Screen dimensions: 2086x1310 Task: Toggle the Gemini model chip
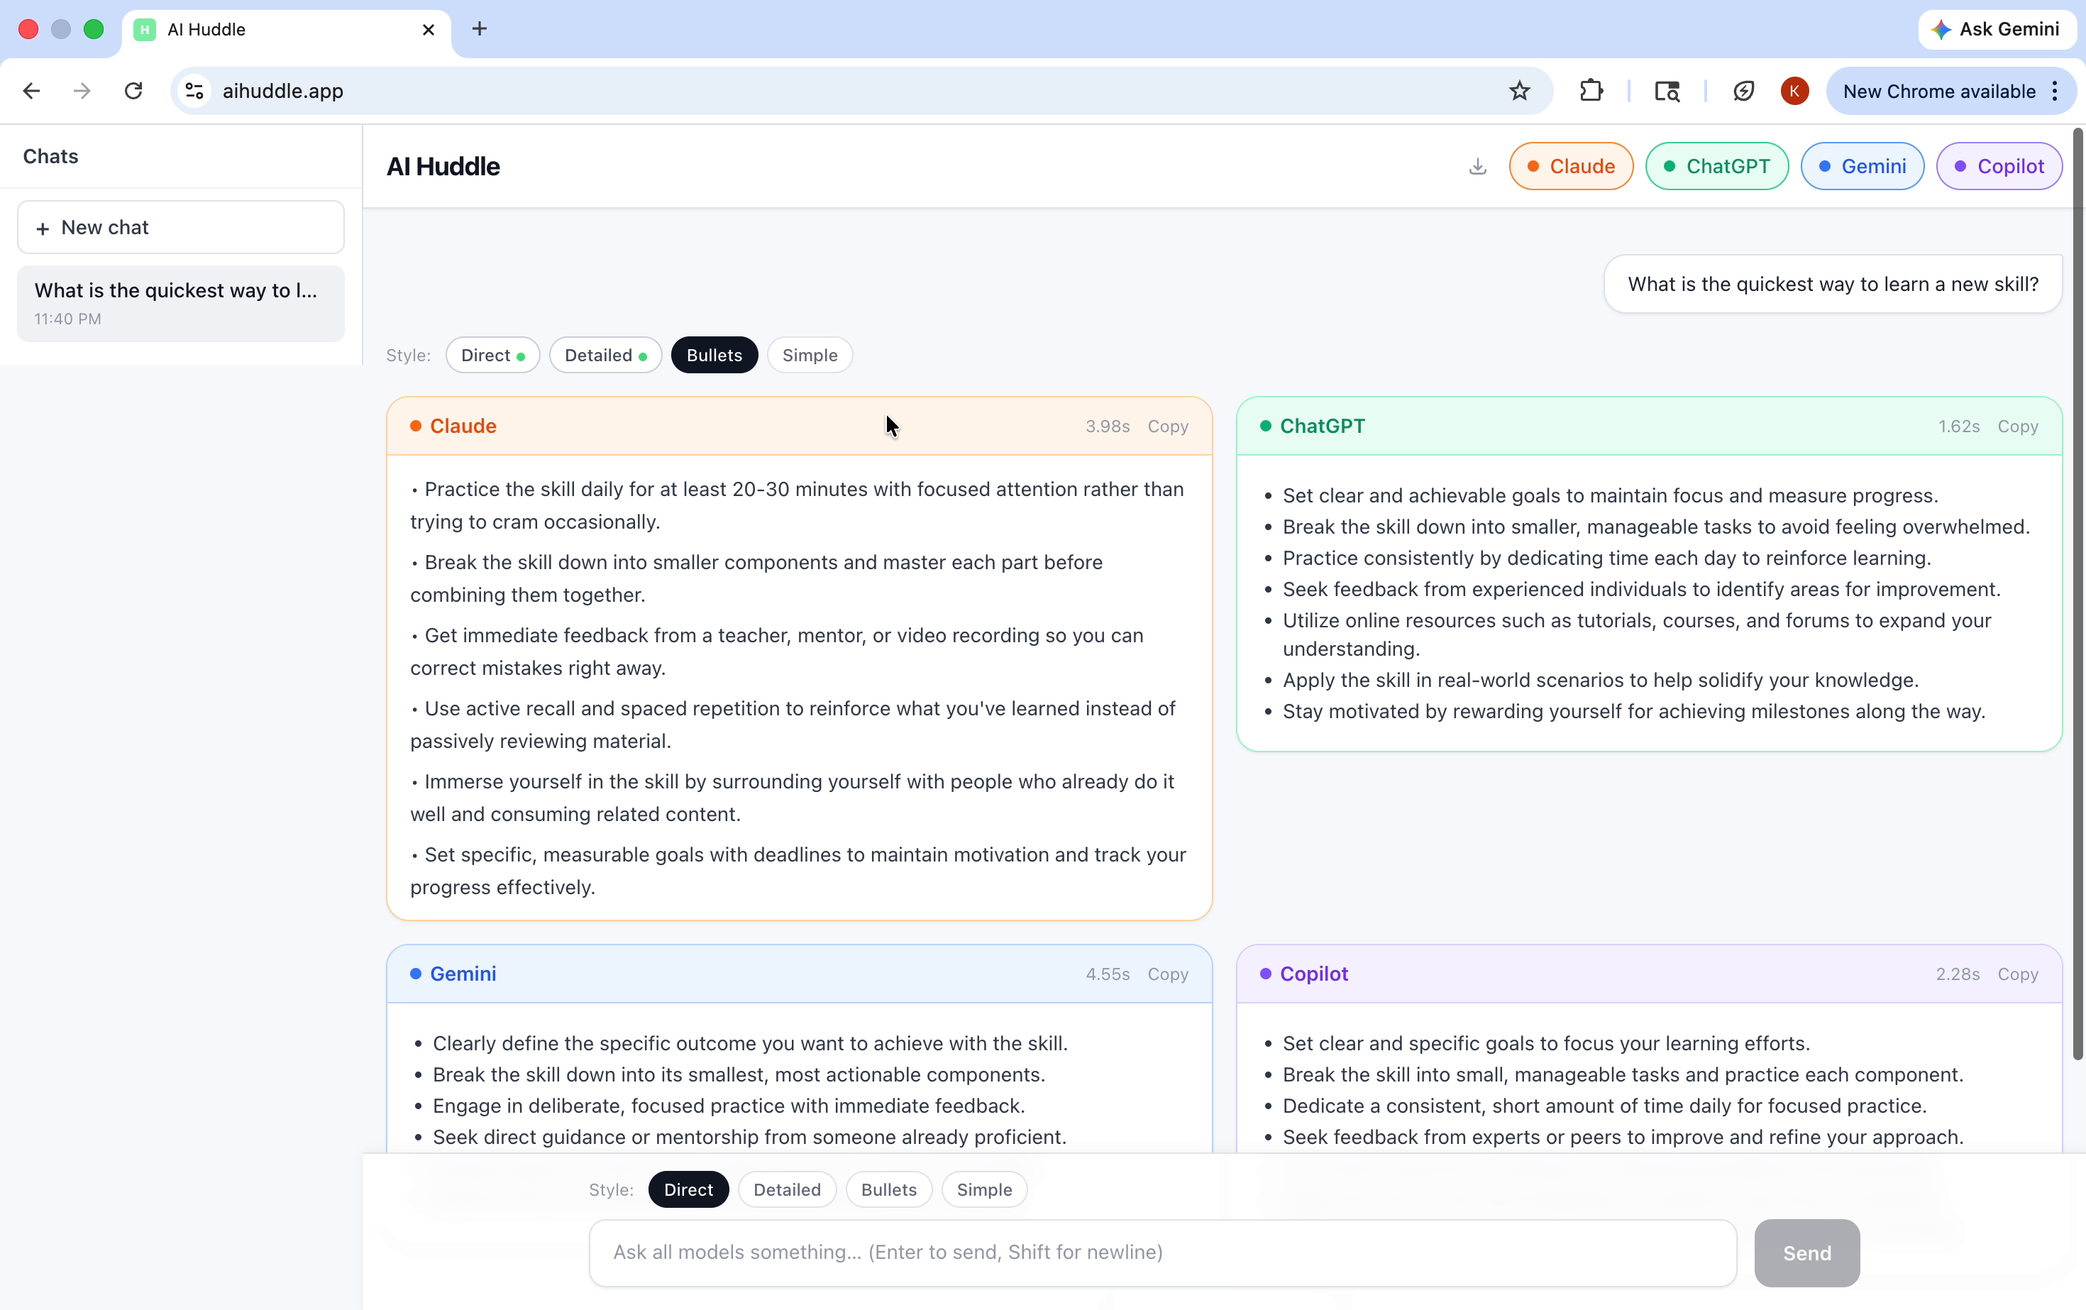tap(1862, 166)
